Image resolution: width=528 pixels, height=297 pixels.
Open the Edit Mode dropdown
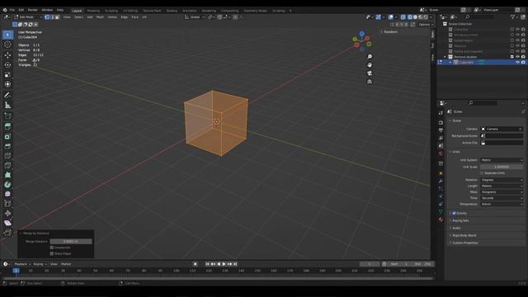click(28, 16)
